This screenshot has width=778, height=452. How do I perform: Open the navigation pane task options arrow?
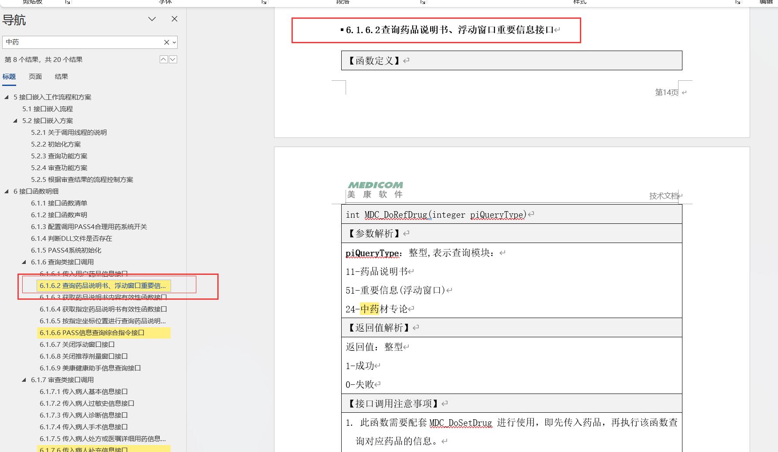(x=152, y=19)
